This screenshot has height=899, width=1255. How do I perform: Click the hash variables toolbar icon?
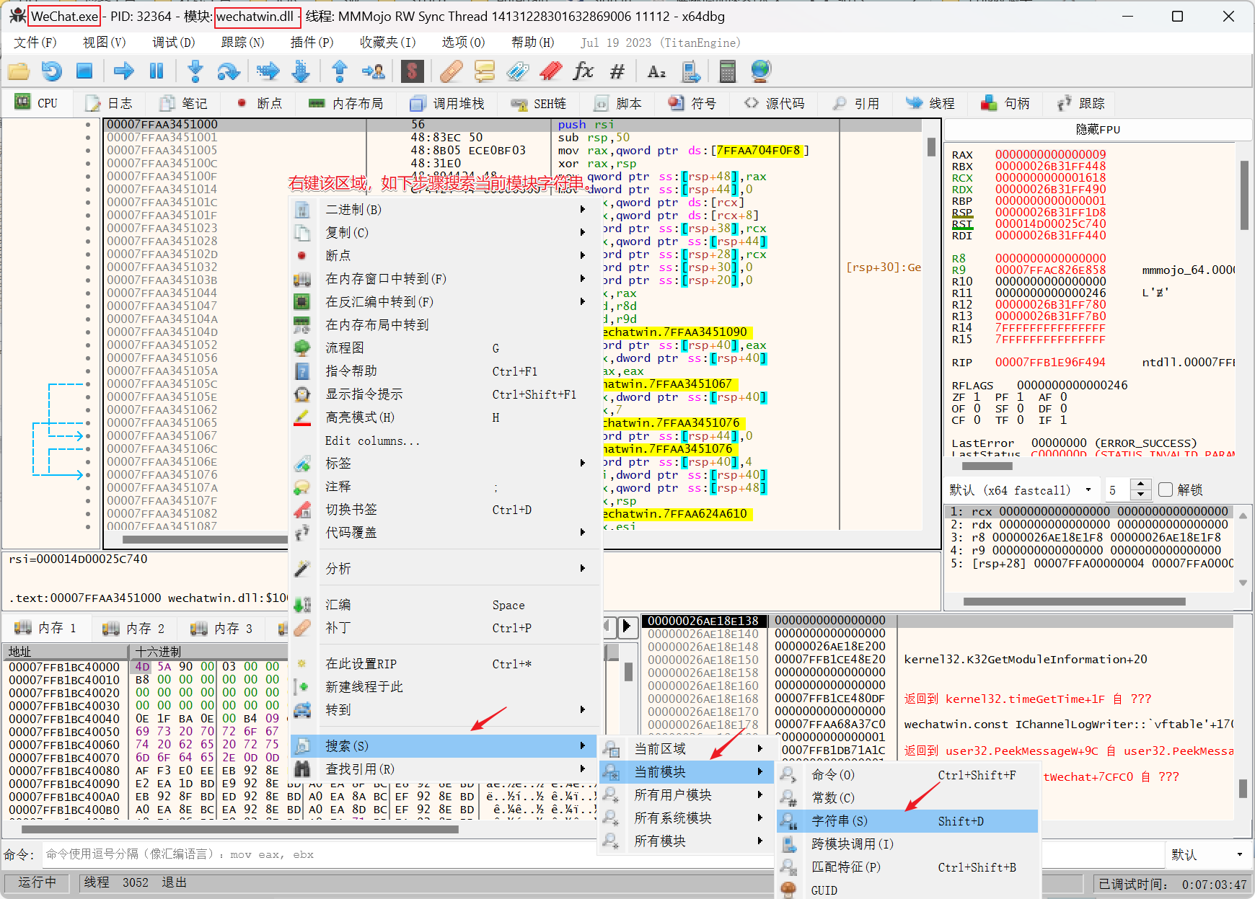tap(617, 71)
